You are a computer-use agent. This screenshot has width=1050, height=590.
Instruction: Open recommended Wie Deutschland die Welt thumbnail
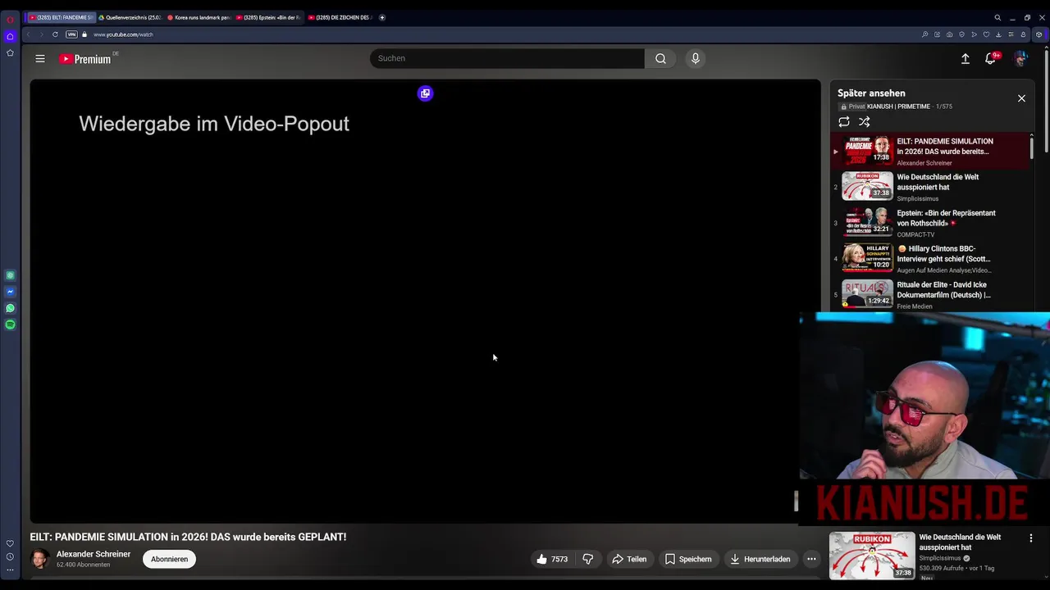click(x=872, y=556)
